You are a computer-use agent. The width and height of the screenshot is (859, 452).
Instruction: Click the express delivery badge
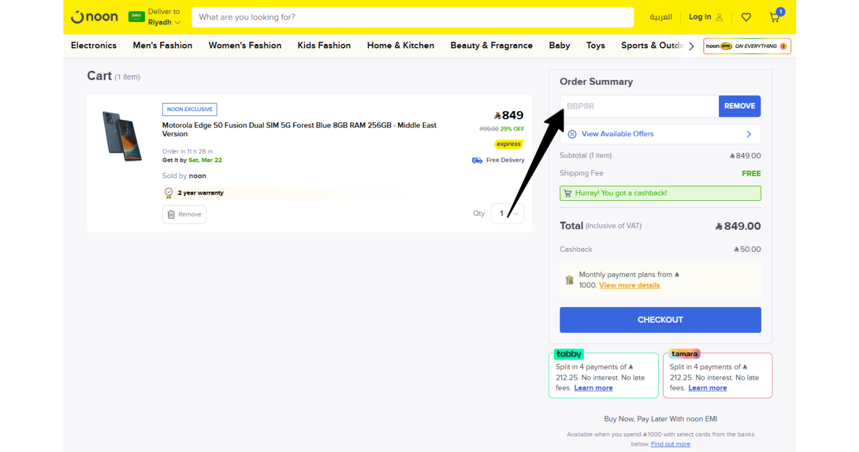(x=509, y=144)
